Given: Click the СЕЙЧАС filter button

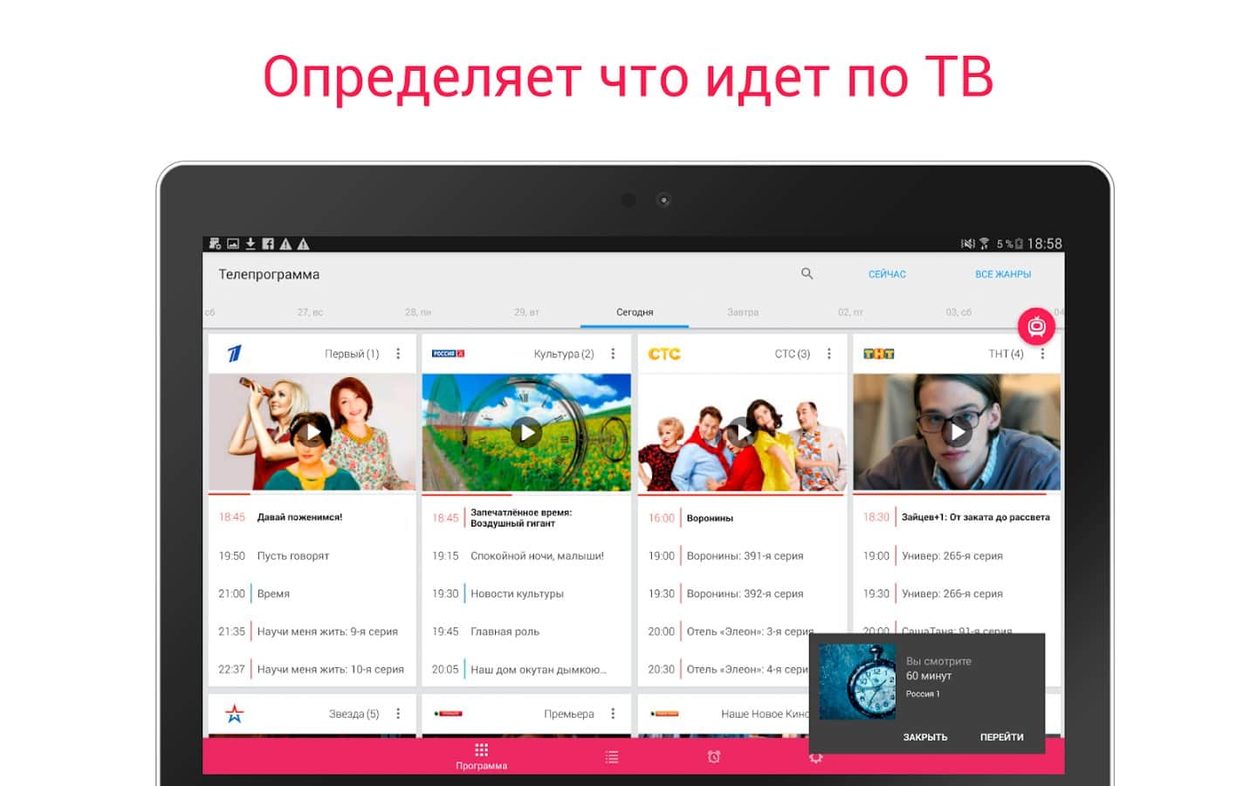Looking at the screenshot, I should click(887, 274).
